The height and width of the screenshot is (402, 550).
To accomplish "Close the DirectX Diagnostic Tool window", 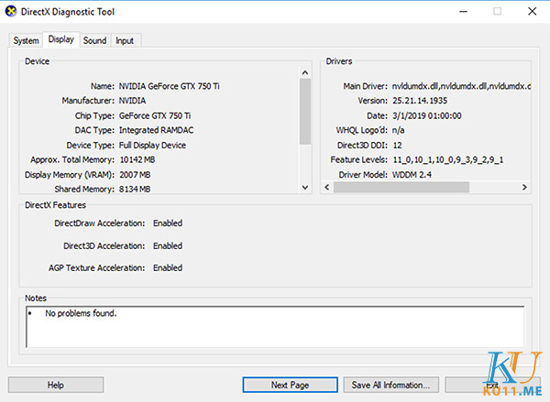I will 532,12.
